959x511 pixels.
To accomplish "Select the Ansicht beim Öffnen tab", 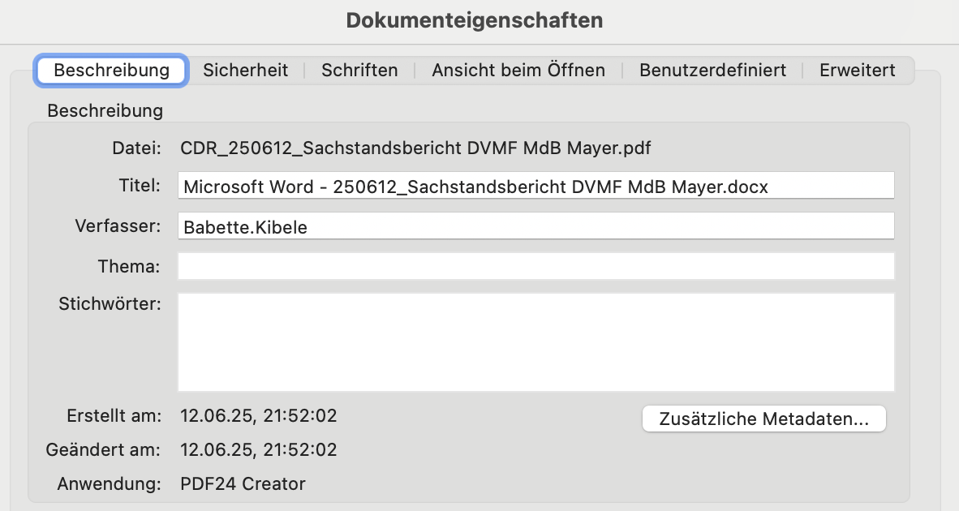I will pos(518,70).
